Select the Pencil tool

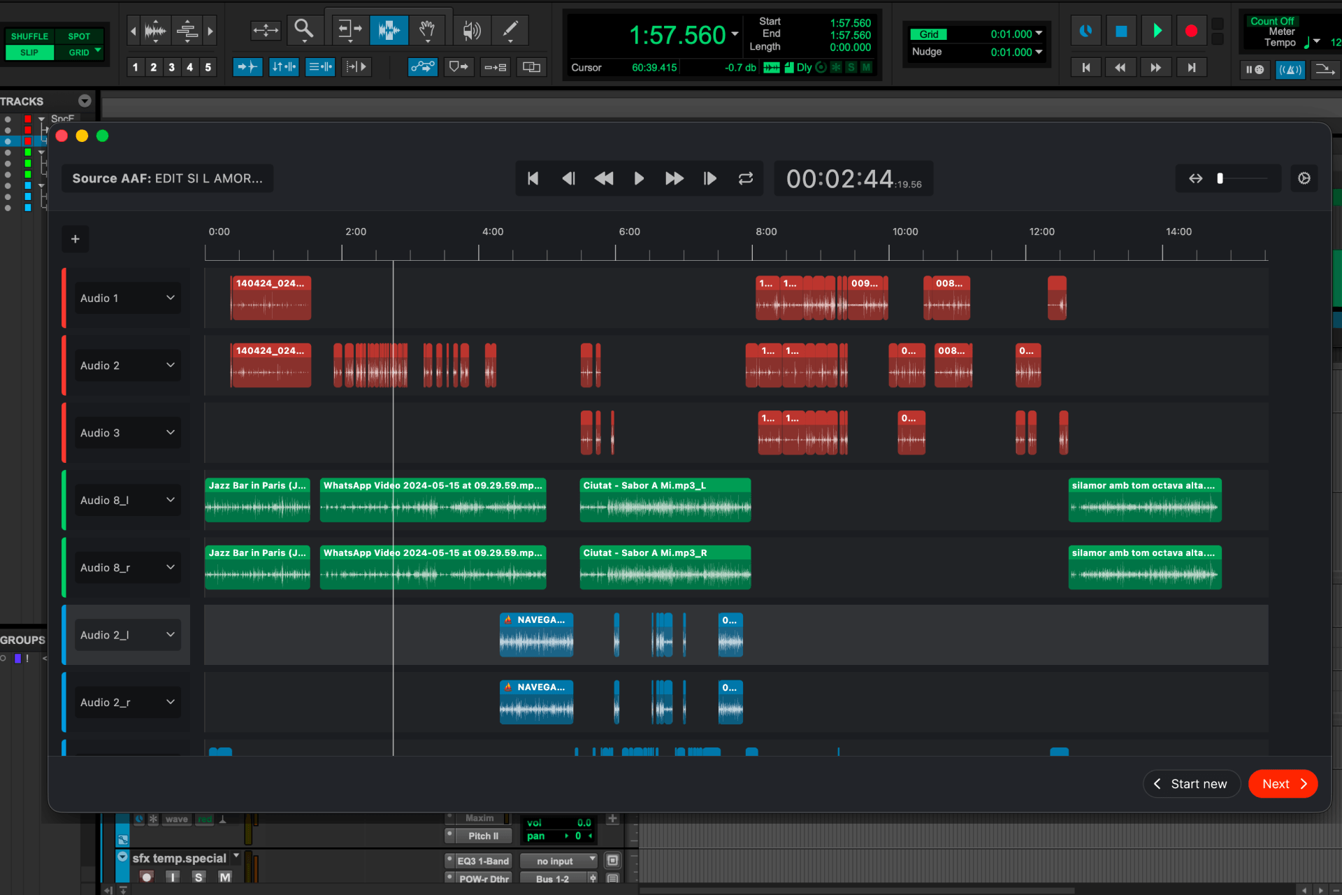[510, 30]
